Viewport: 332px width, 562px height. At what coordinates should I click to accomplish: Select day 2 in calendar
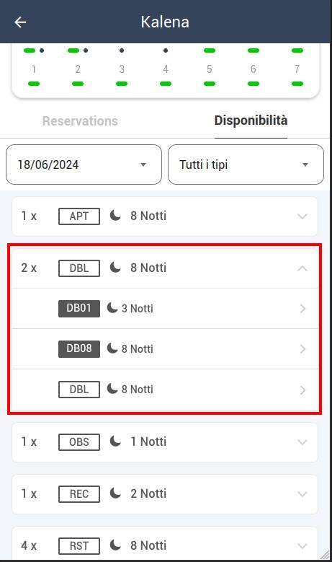tap(78, 69)
